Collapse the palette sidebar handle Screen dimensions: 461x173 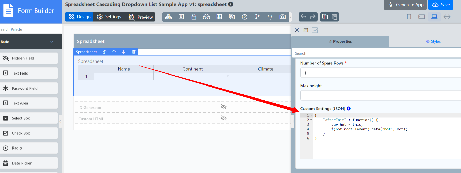click(60, 121)
